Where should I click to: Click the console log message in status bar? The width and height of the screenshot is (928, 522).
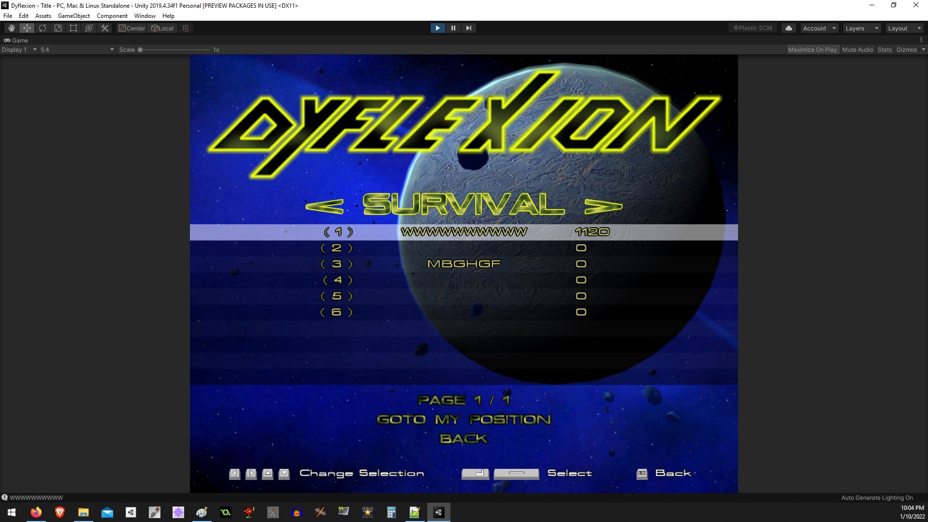tap(36, 497)
